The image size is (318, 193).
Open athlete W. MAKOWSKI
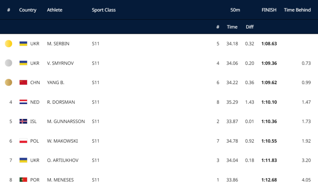pyautogui.click(x=62, y=141)
